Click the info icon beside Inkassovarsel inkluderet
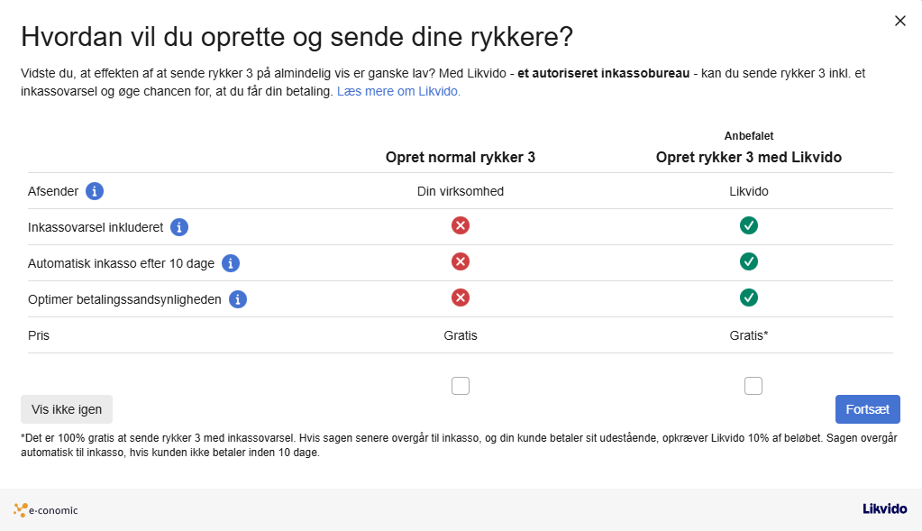The height and width of the screenshot is (531, 922). (178, 227)
